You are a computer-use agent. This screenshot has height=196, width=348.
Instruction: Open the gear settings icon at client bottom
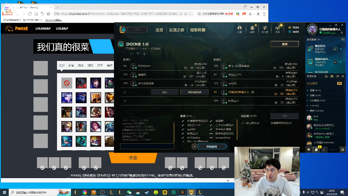343,150
